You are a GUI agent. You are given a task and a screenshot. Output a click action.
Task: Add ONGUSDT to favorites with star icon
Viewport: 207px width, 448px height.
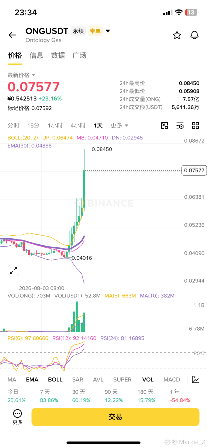177,35
